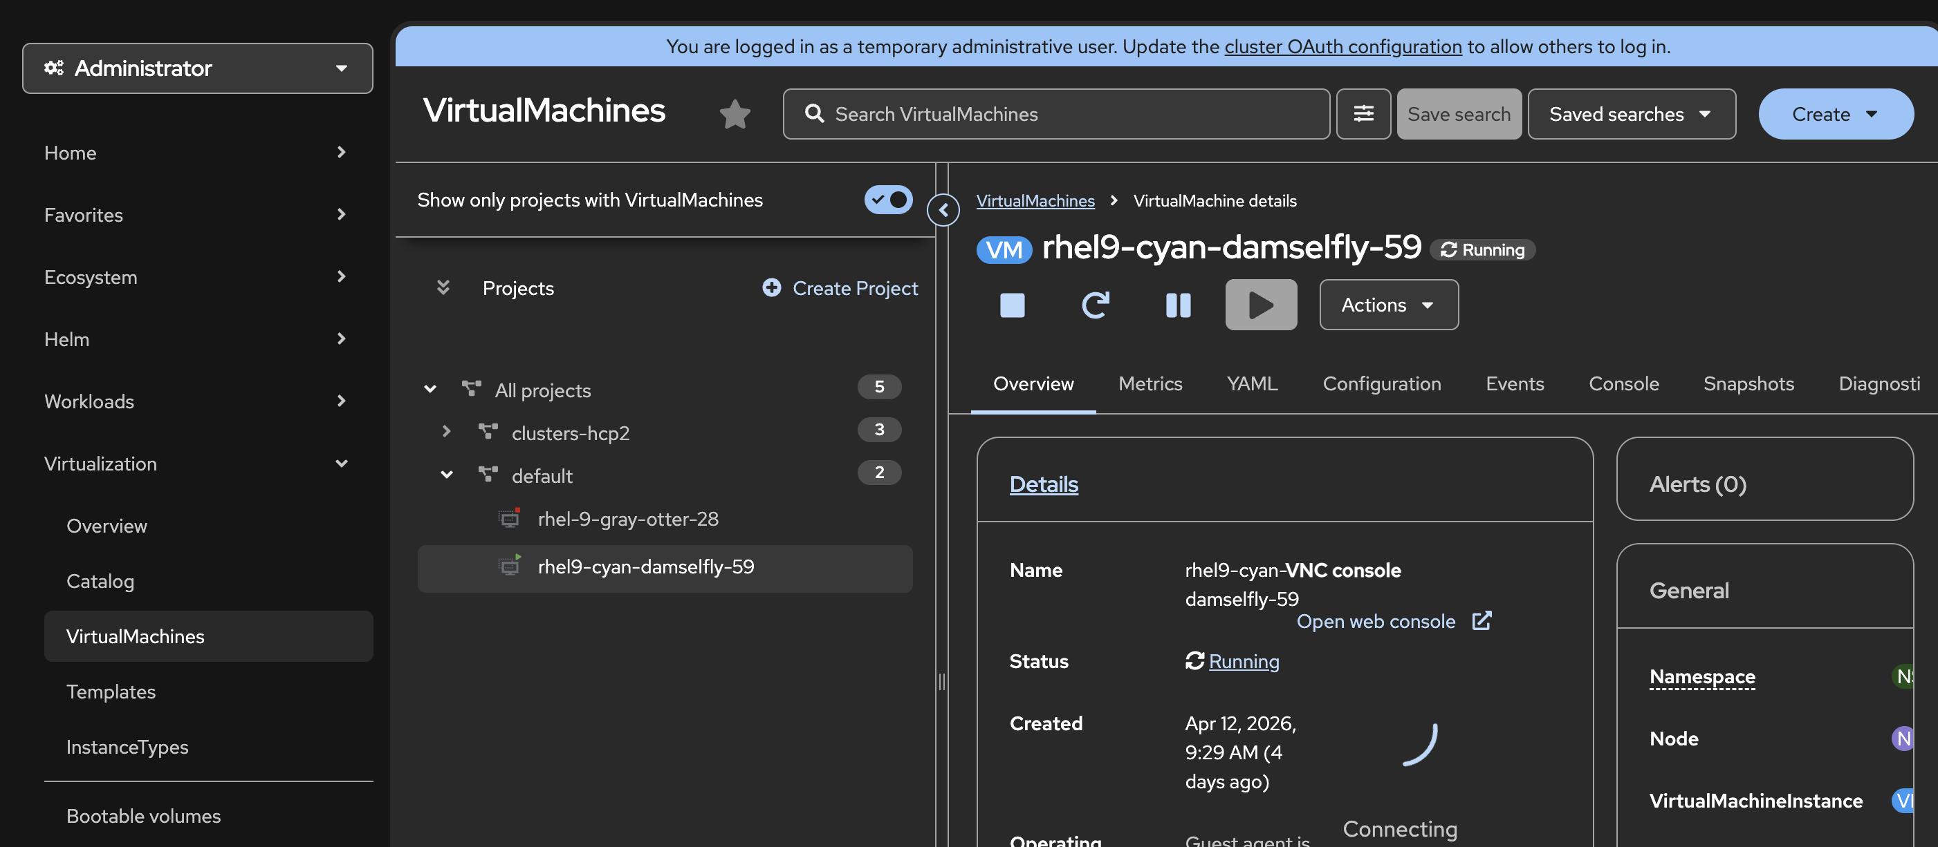Image resolution: width=1938 pixels, height=847 pixels.
Task: Collapse the default project node
Action: (x=446, y=475)
